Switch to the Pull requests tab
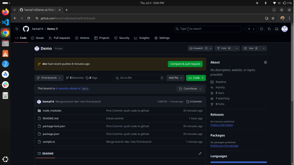The image size is (294, 165). pos(59,38)
